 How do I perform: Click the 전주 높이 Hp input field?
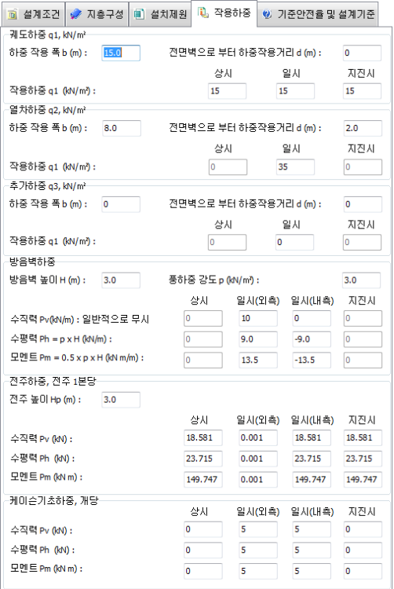pyautogui.click(x=121, y=400)
